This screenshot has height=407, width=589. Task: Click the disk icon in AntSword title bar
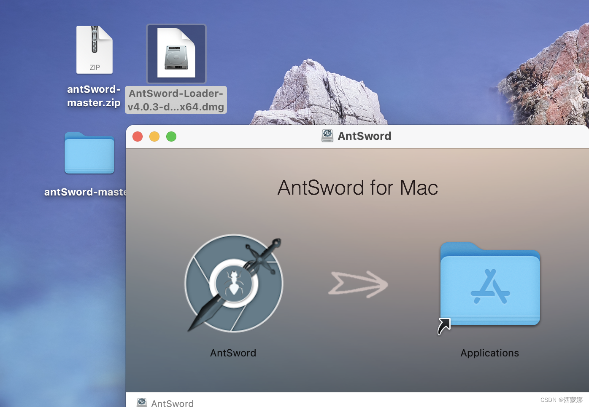click(327, 136)
